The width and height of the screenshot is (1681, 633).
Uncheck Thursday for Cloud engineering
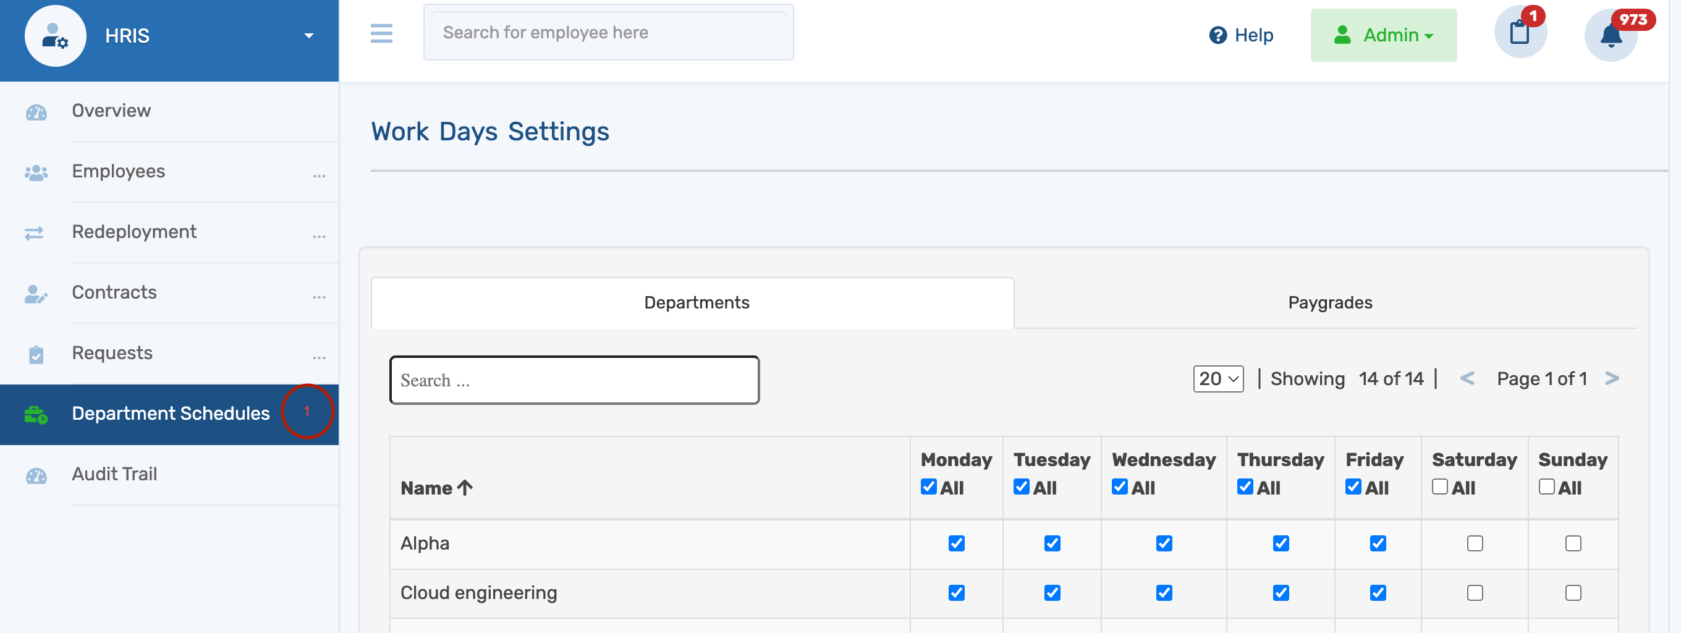pos(1281,593)
